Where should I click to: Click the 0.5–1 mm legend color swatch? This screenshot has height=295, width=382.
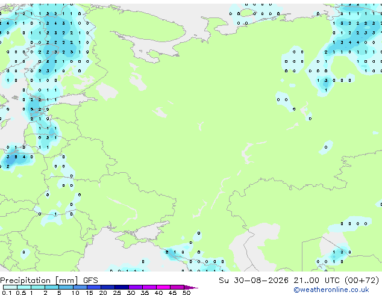click(24, 287)
